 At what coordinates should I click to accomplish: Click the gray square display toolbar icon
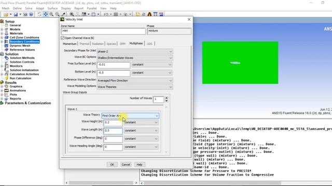116,14
